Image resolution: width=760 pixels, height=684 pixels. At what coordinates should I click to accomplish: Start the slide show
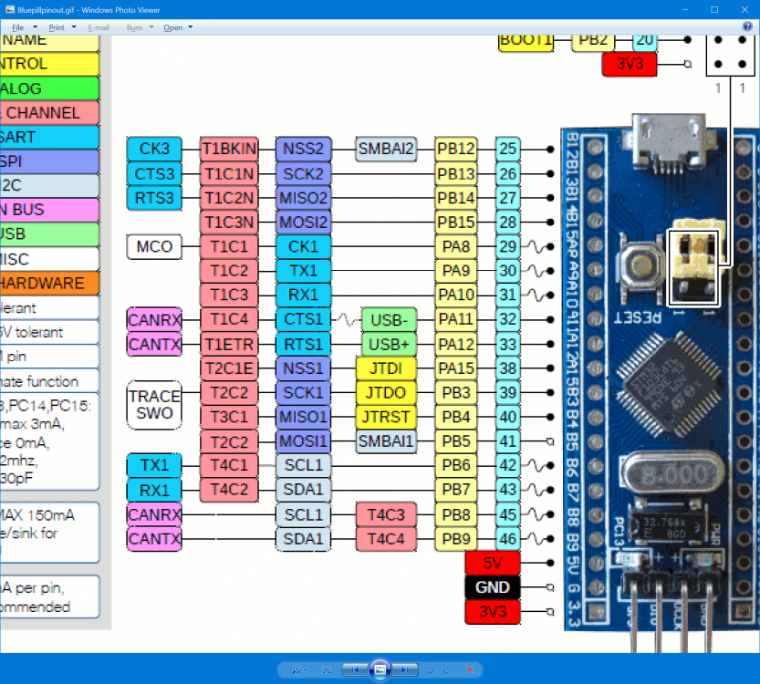point(380,670)
